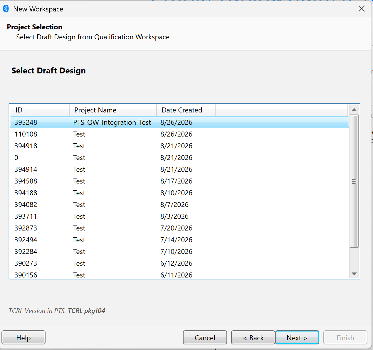
Task: Click the date 8/3/2026
Action: [174, 216]
